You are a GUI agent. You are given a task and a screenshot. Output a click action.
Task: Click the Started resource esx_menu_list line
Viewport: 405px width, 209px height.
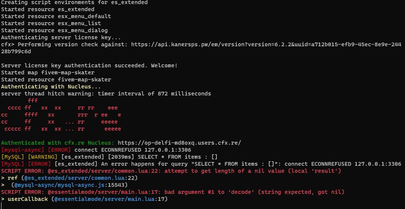coord(51,23)
